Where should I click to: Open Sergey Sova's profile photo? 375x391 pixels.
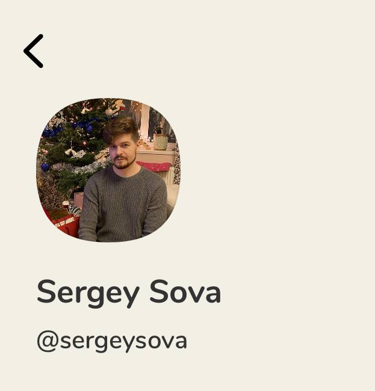click(x=108, y=170)
